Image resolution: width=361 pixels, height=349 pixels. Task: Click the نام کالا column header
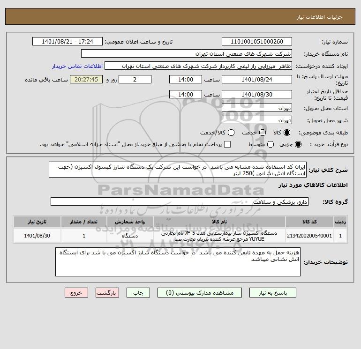click(219, 222)
